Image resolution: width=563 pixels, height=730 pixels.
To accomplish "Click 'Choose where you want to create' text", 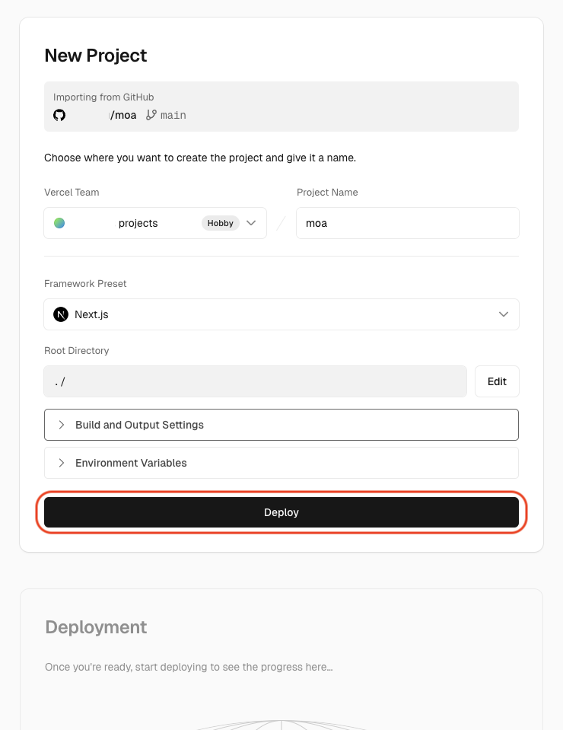I will 200,158.
